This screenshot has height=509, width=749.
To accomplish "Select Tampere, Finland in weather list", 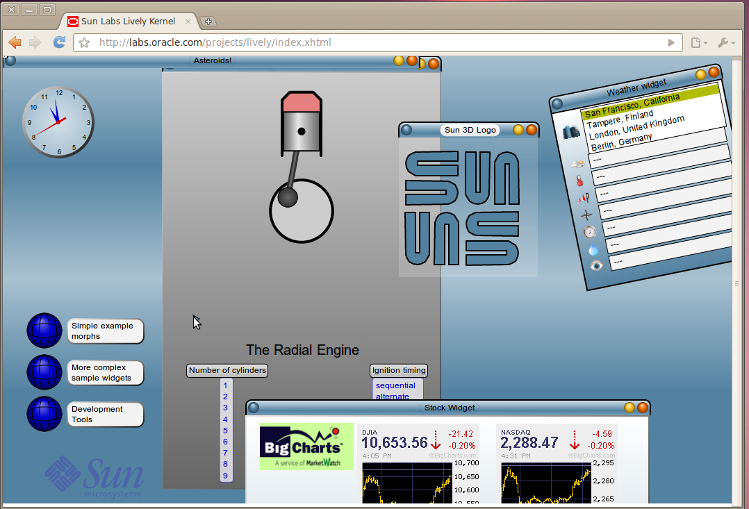I will [620, 119].
